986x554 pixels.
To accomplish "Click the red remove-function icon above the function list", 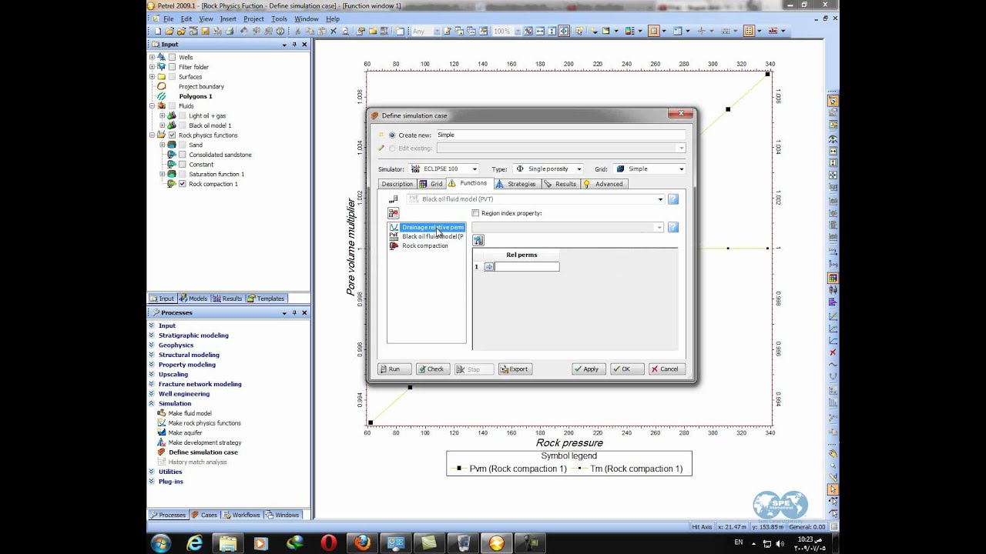I will coord(393,213).
